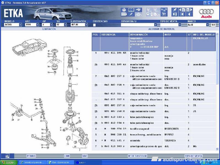Click the TIPO DE VENTA bottom button

click(x=194, y=156)
